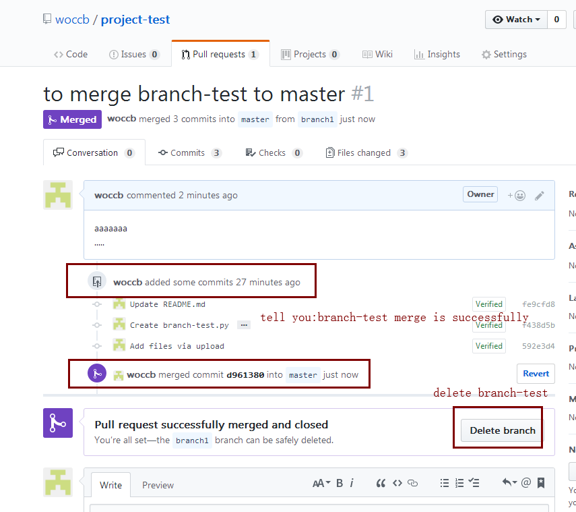Open the Insights tab
The image size is (576, 512).
437,55
